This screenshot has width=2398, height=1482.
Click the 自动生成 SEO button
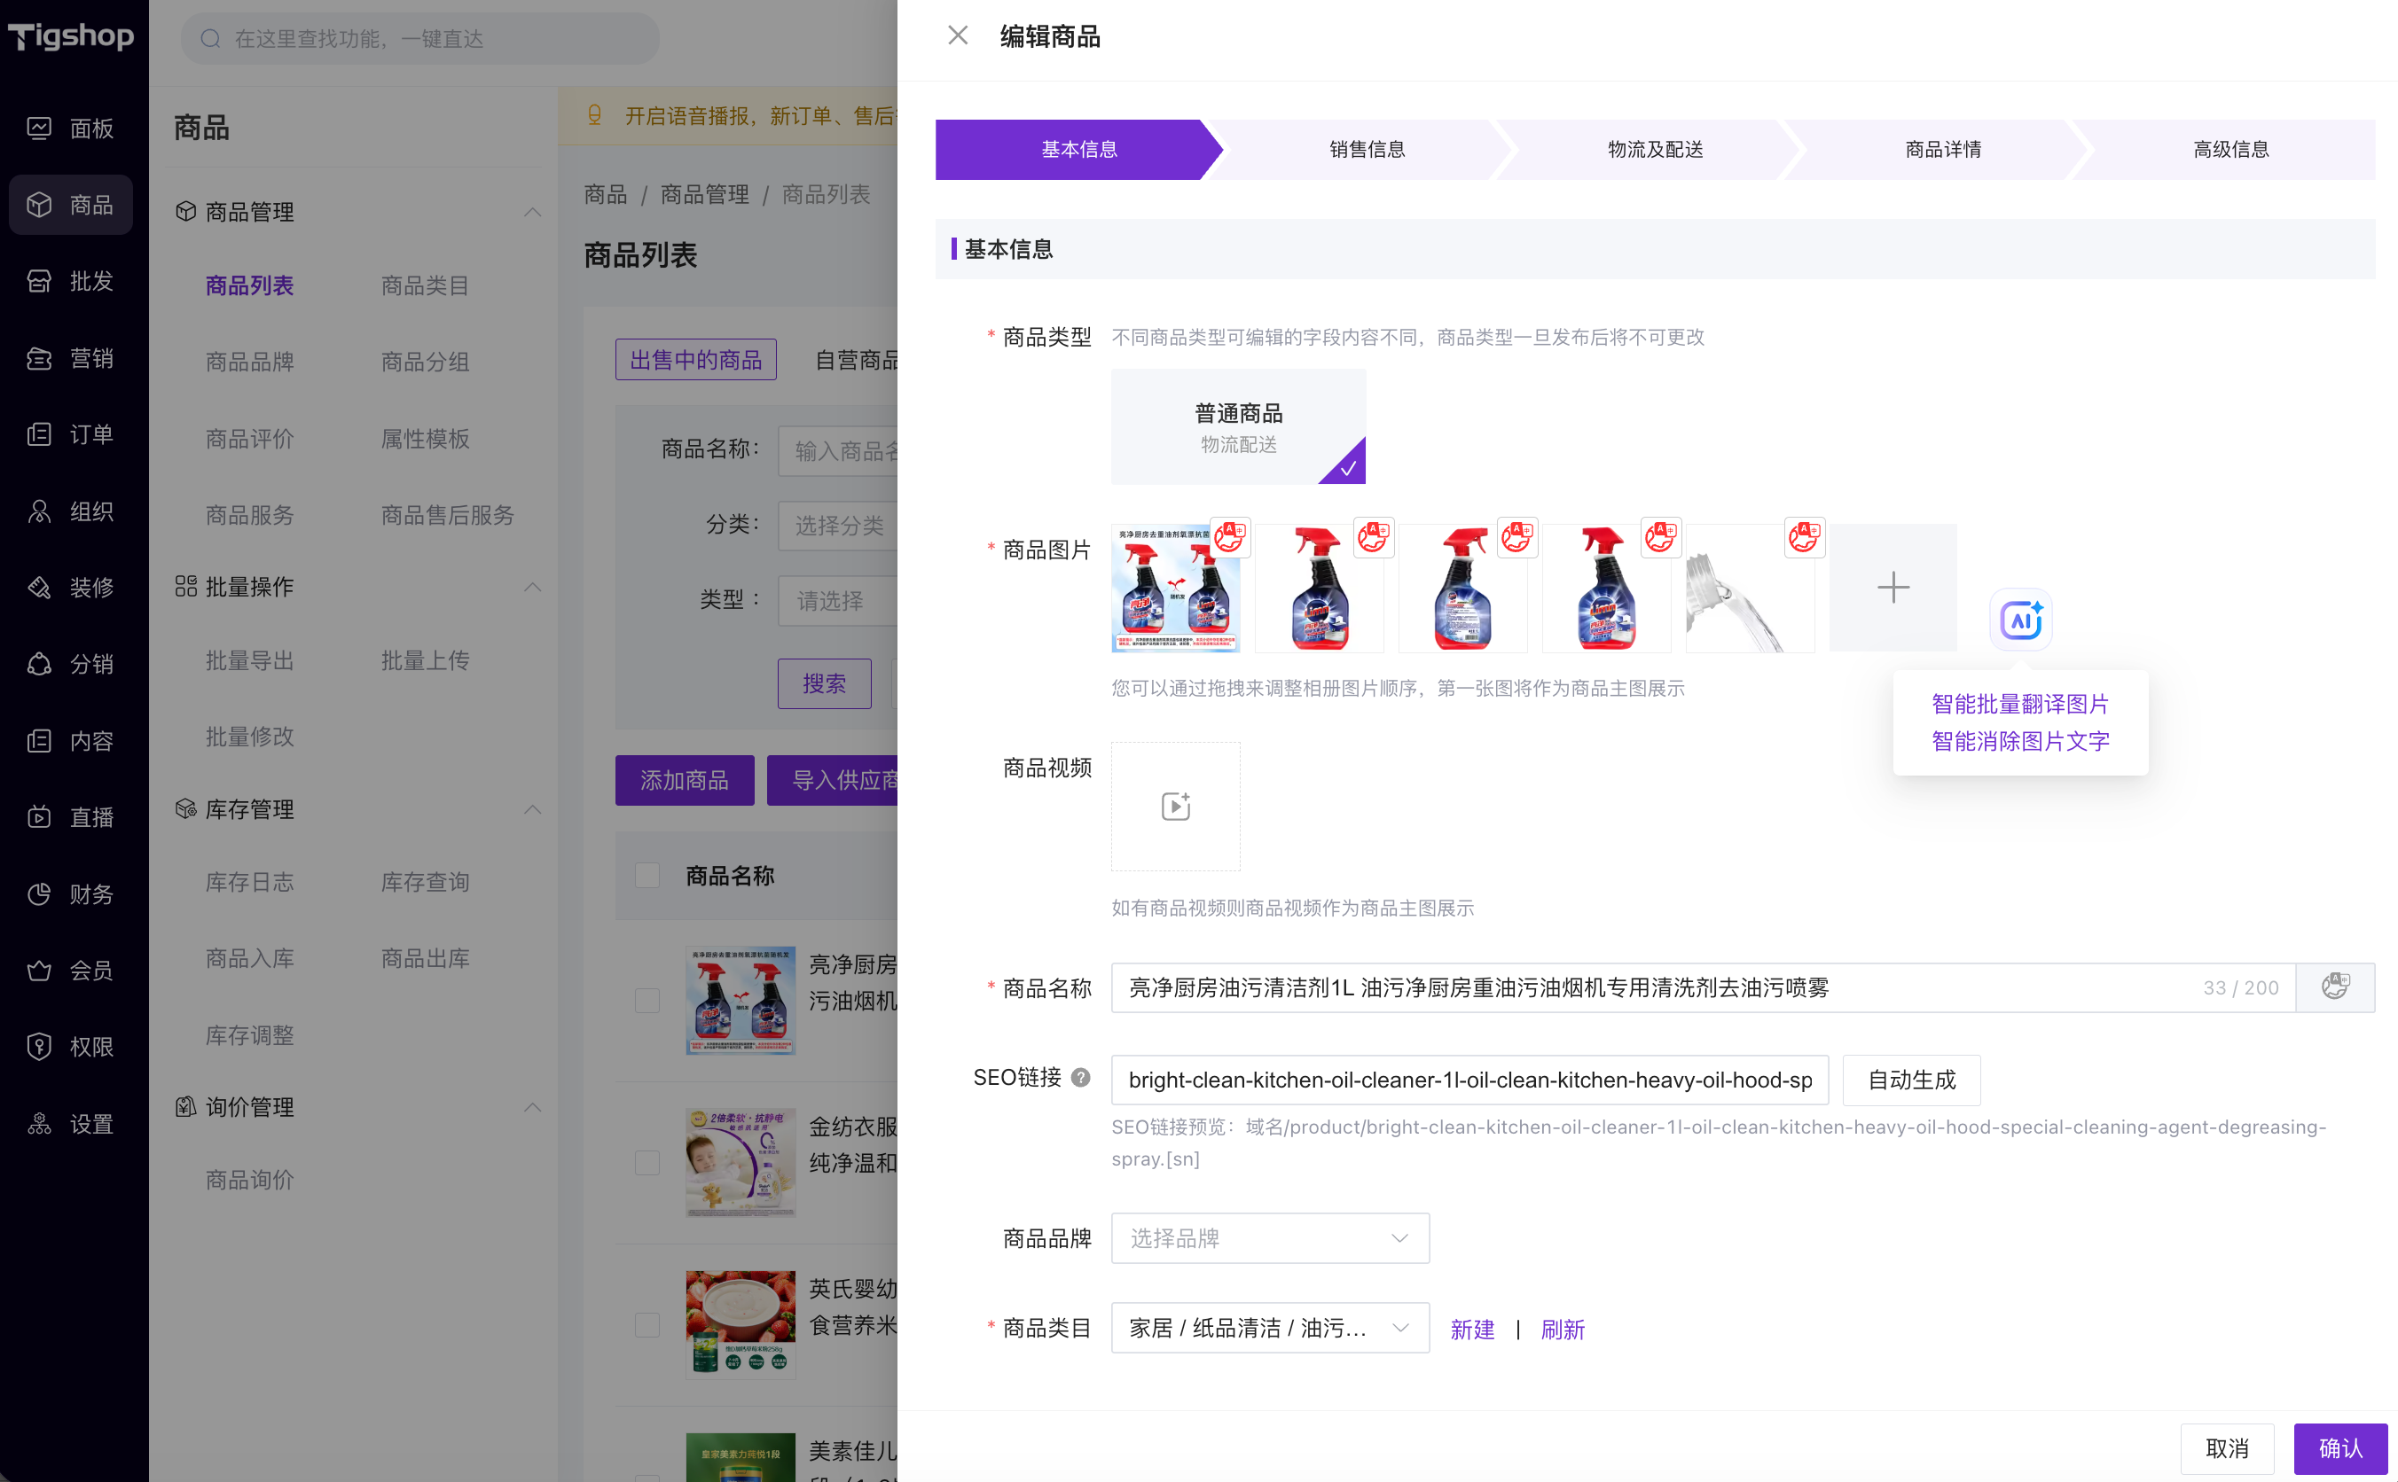click(1911, 1080)
